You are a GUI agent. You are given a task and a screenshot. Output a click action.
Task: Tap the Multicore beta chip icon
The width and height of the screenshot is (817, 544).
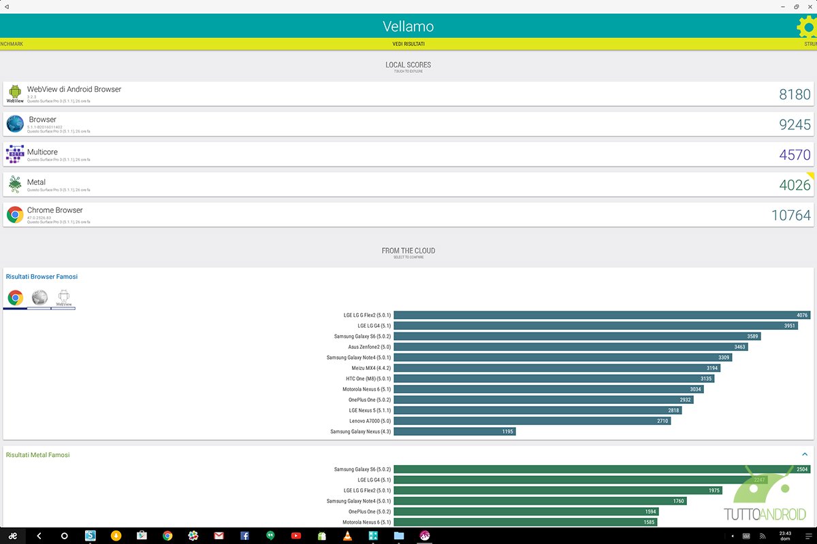pyautogui.click(x=15, y=154)
